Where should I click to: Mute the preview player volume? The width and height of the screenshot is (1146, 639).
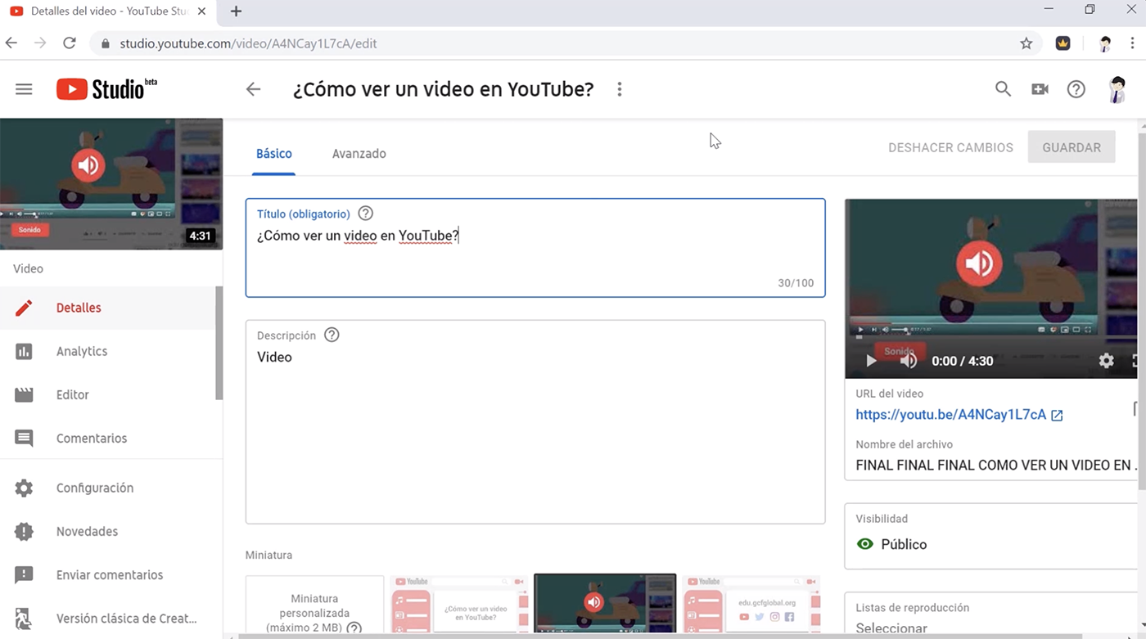[x=908, y=361]
